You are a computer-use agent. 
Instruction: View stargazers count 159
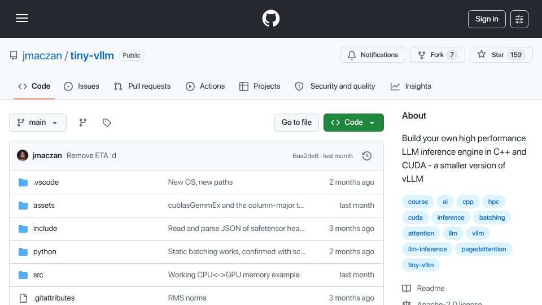coord(515,55)
